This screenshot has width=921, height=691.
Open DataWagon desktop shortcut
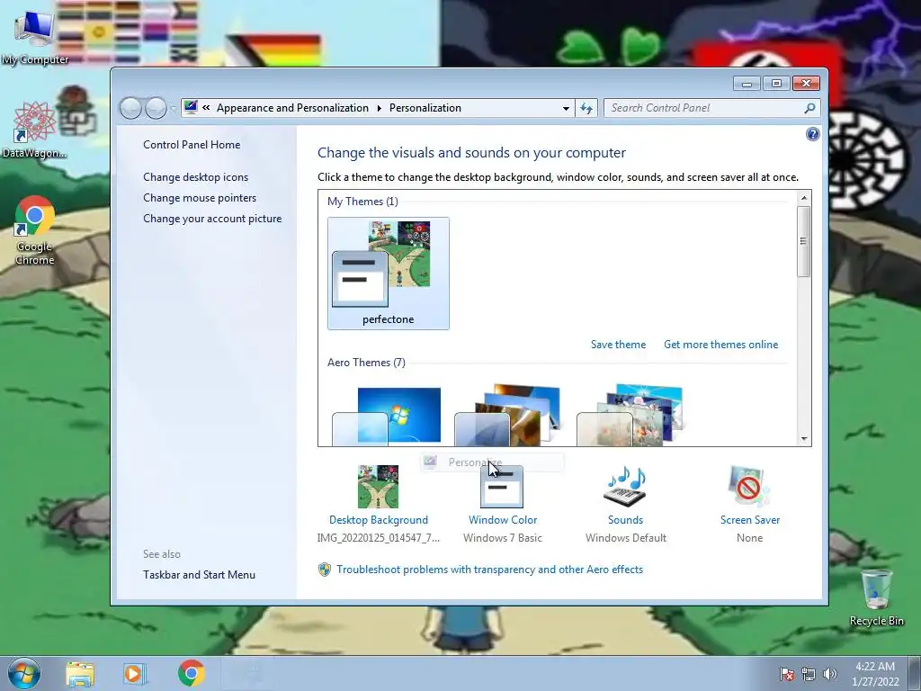pyautogui.click(x=35, y=130)
